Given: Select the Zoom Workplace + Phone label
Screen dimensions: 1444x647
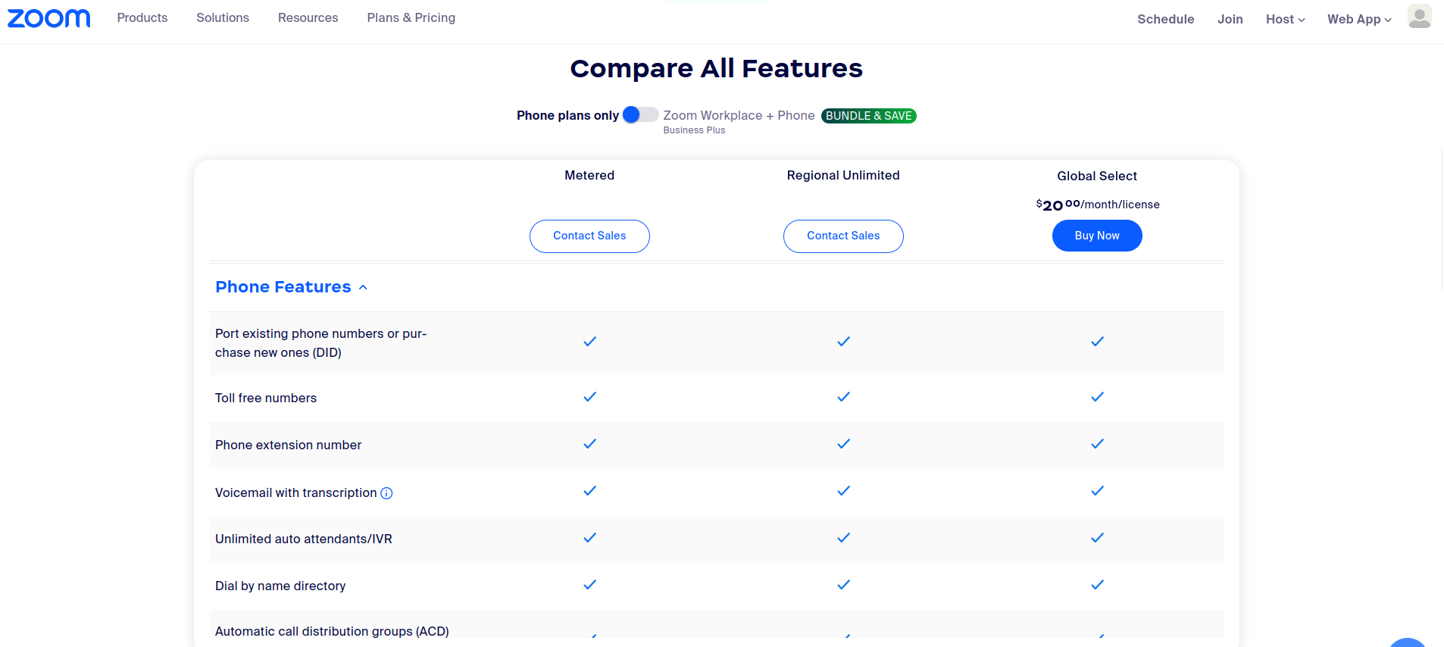Looking at the screenshot, I should point(739,115).
